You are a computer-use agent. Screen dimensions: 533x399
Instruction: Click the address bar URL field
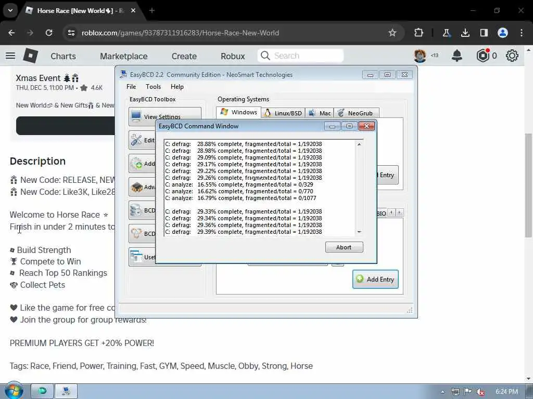coord(231,33)
